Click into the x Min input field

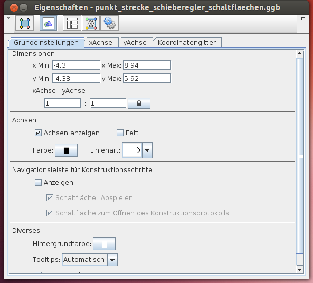76,65
